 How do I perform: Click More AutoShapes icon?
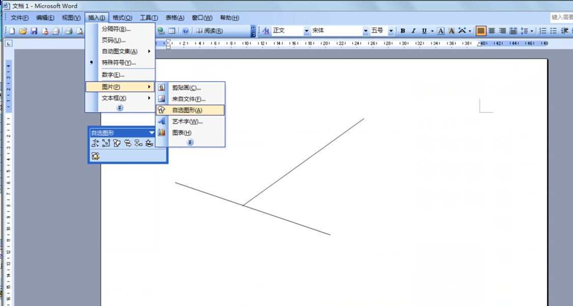pyautogui.click(x=95, y=156)
